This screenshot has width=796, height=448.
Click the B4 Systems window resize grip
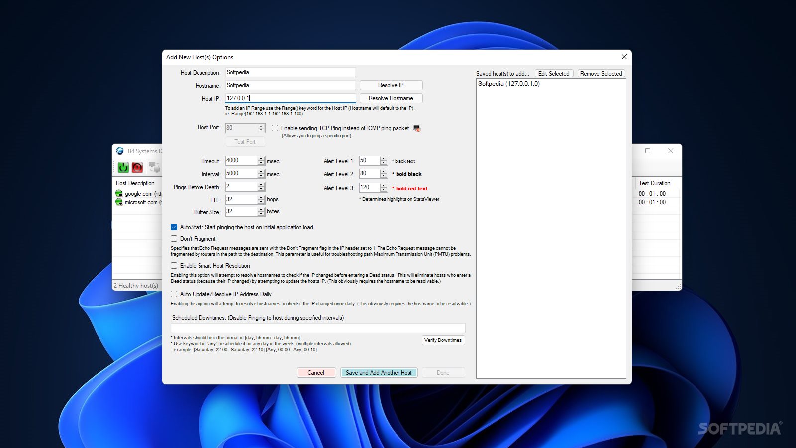[x=678, y=287]
